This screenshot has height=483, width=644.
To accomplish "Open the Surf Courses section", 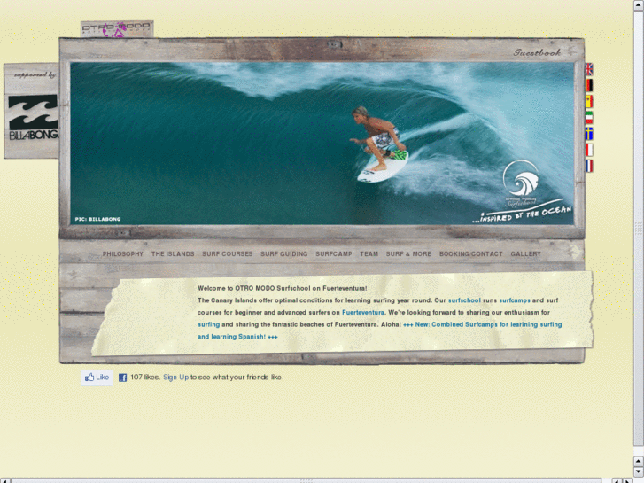I will click(227, 254).
